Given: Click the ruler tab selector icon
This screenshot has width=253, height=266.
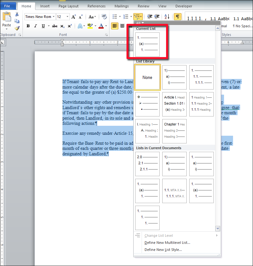Looking at the screenshot, I should pos(3,42).
